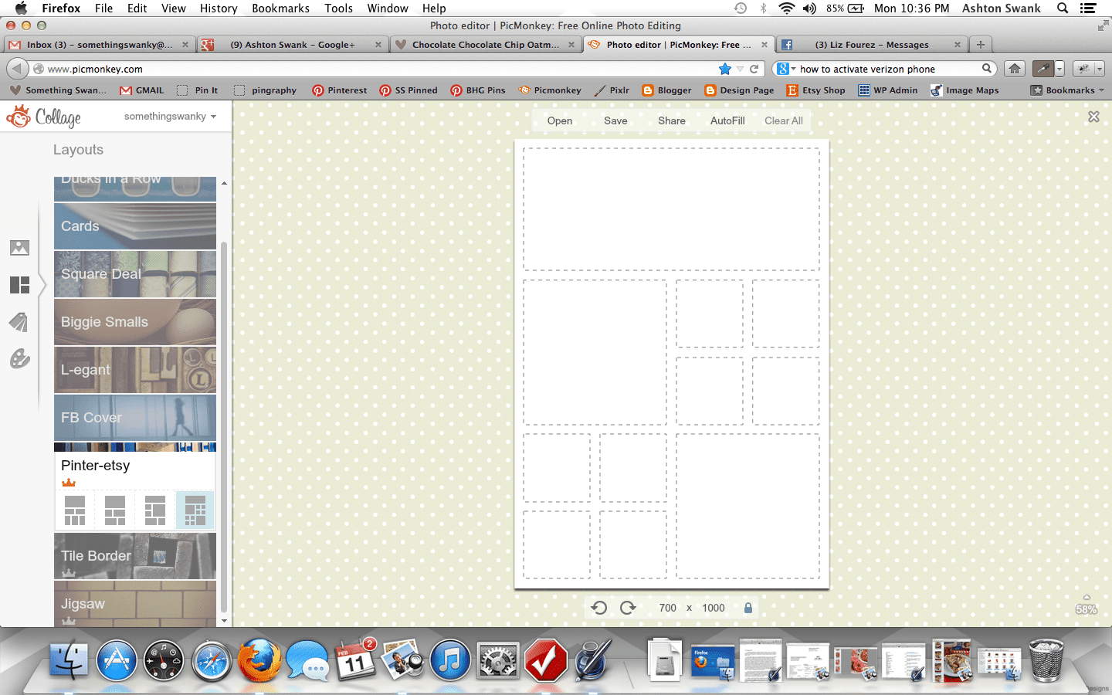This screenshot has height=695, width=1112.
Task: Click the Save button above the canvas
Action: [615, 120]
